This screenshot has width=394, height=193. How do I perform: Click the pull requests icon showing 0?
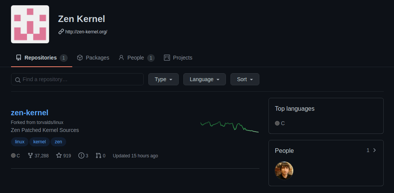pos(98,156)
